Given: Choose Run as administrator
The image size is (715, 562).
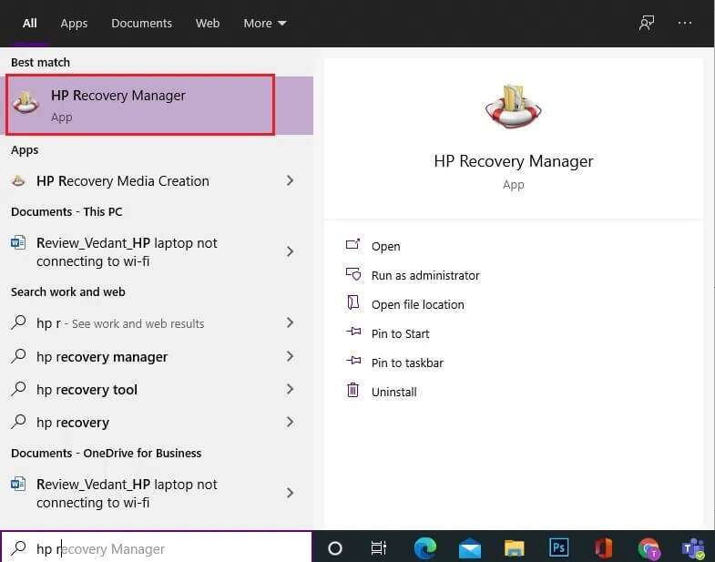Looking at the screenshot, I should pos(425,275).
